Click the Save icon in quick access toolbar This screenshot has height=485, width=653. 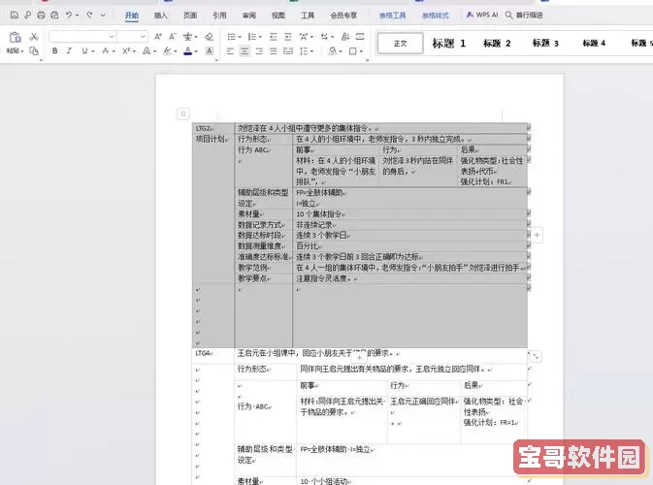[15, 15]
